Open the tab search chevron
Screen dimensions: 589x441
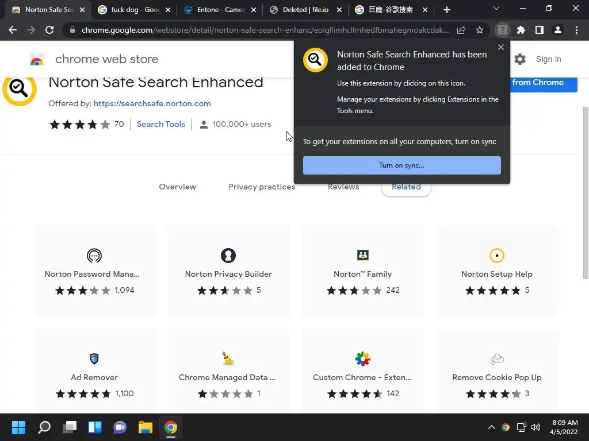pyautogui.click(x=496, y=8)
